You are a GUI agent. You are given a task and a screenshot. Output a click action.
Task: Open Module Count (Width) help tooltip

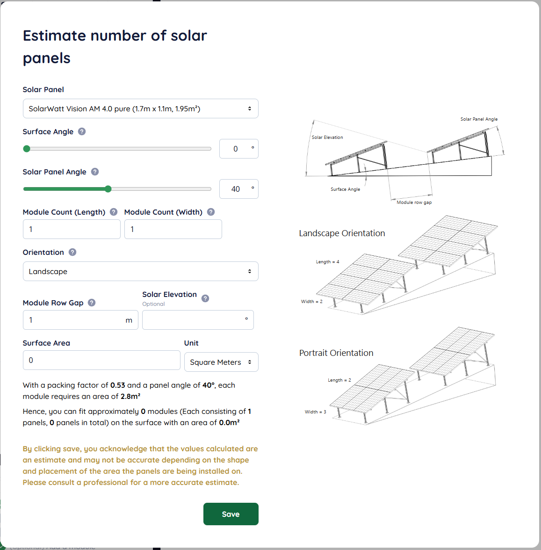click(x=211, y=212)
